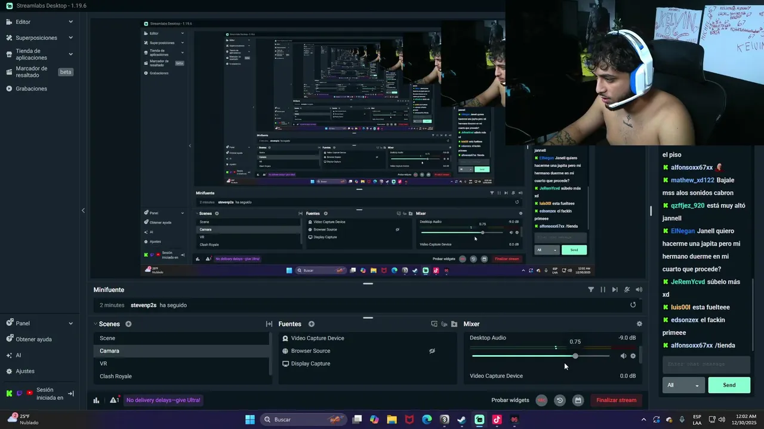Open the stream schedule calendar icon
Viewport: 764px width, 429px height.
578,400
